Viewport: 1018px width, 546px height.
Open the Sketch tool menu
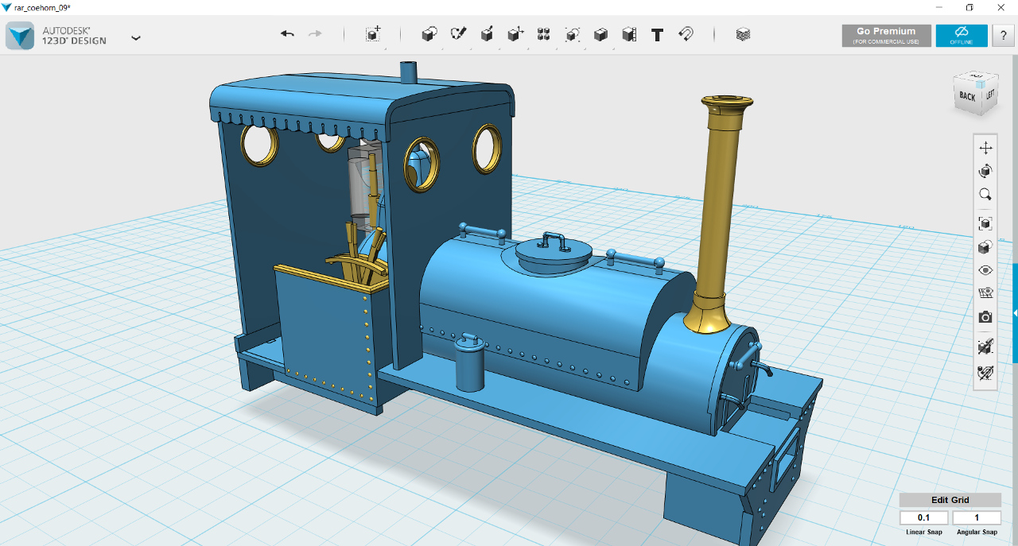coord(458,34)
